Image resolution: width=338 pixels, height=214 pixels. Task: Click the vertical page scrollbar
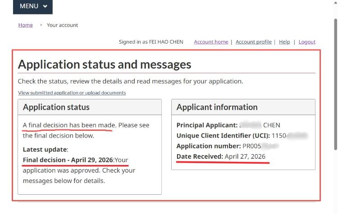[x=335, y=90]
